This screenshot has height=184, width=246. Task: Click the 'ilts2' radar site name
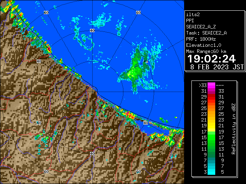point(193,15)
